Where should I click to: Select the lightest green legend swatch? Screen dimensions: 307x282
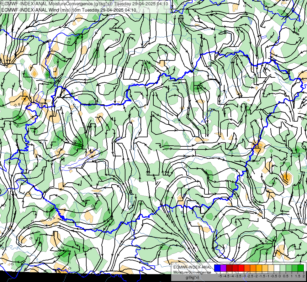click(283, 268)
